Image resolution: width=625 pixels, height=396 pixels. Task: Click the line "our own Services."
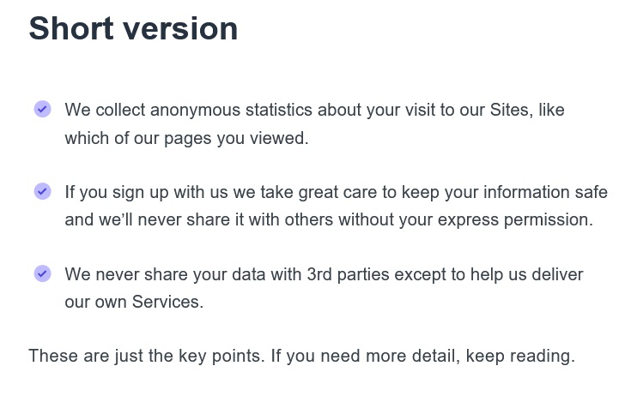pos(134,302)
